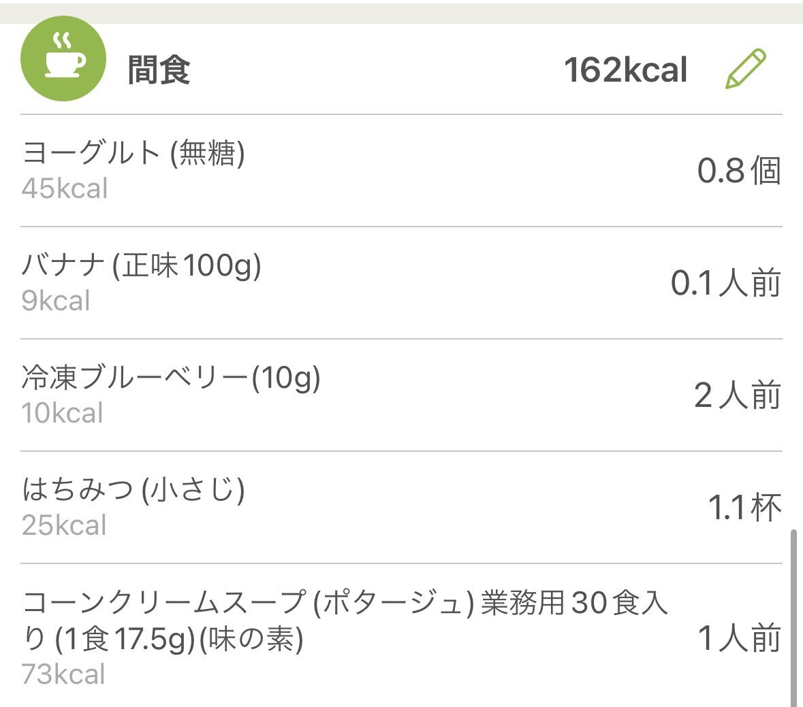Screen dimensions: 803x707
Task: Tap the 162kcal snack total
Action: pos(625,70)
